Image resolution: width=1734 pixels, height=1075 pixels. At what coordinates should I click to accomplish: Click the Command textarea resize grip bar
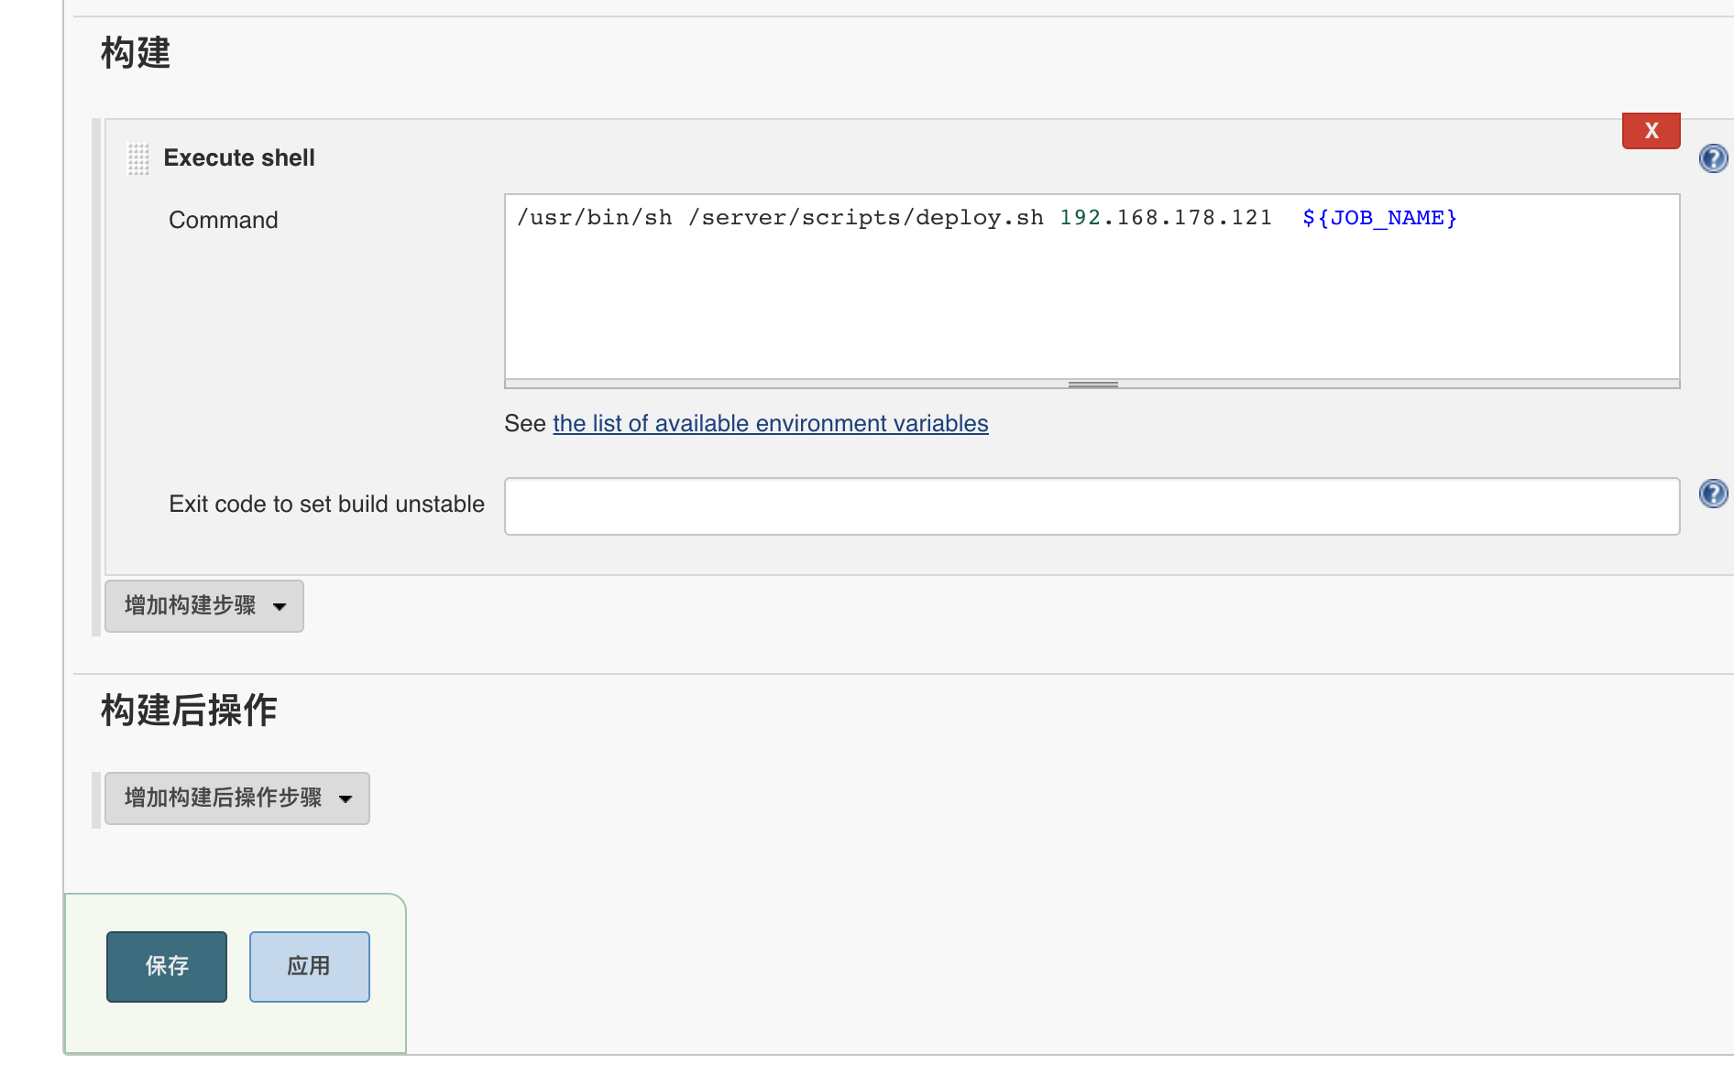click(x=1092, y=385)
